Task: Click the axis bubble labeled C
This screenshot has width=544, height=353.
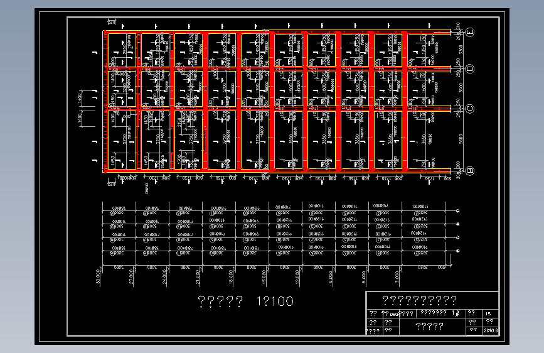Action: pos(470,109)
